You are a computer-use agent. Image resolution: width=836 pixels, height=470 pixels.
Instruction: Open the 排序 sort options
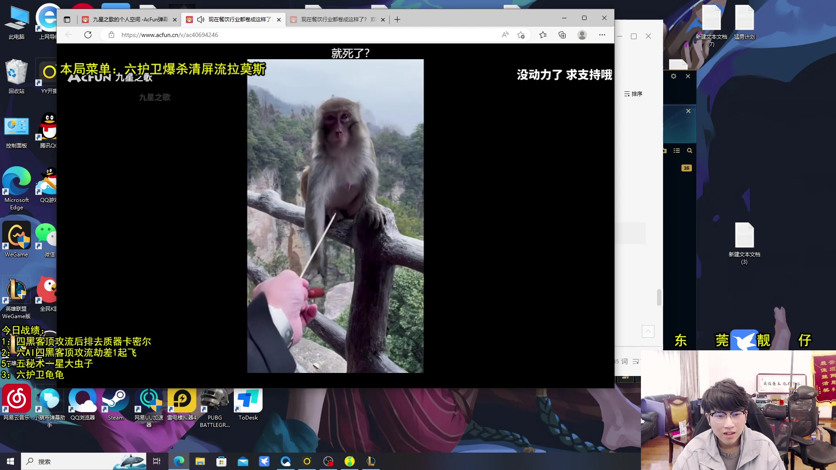[x=633, y=94]
